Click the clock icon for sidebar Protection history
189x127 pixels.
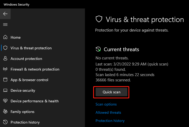click(x=5, y=122)
